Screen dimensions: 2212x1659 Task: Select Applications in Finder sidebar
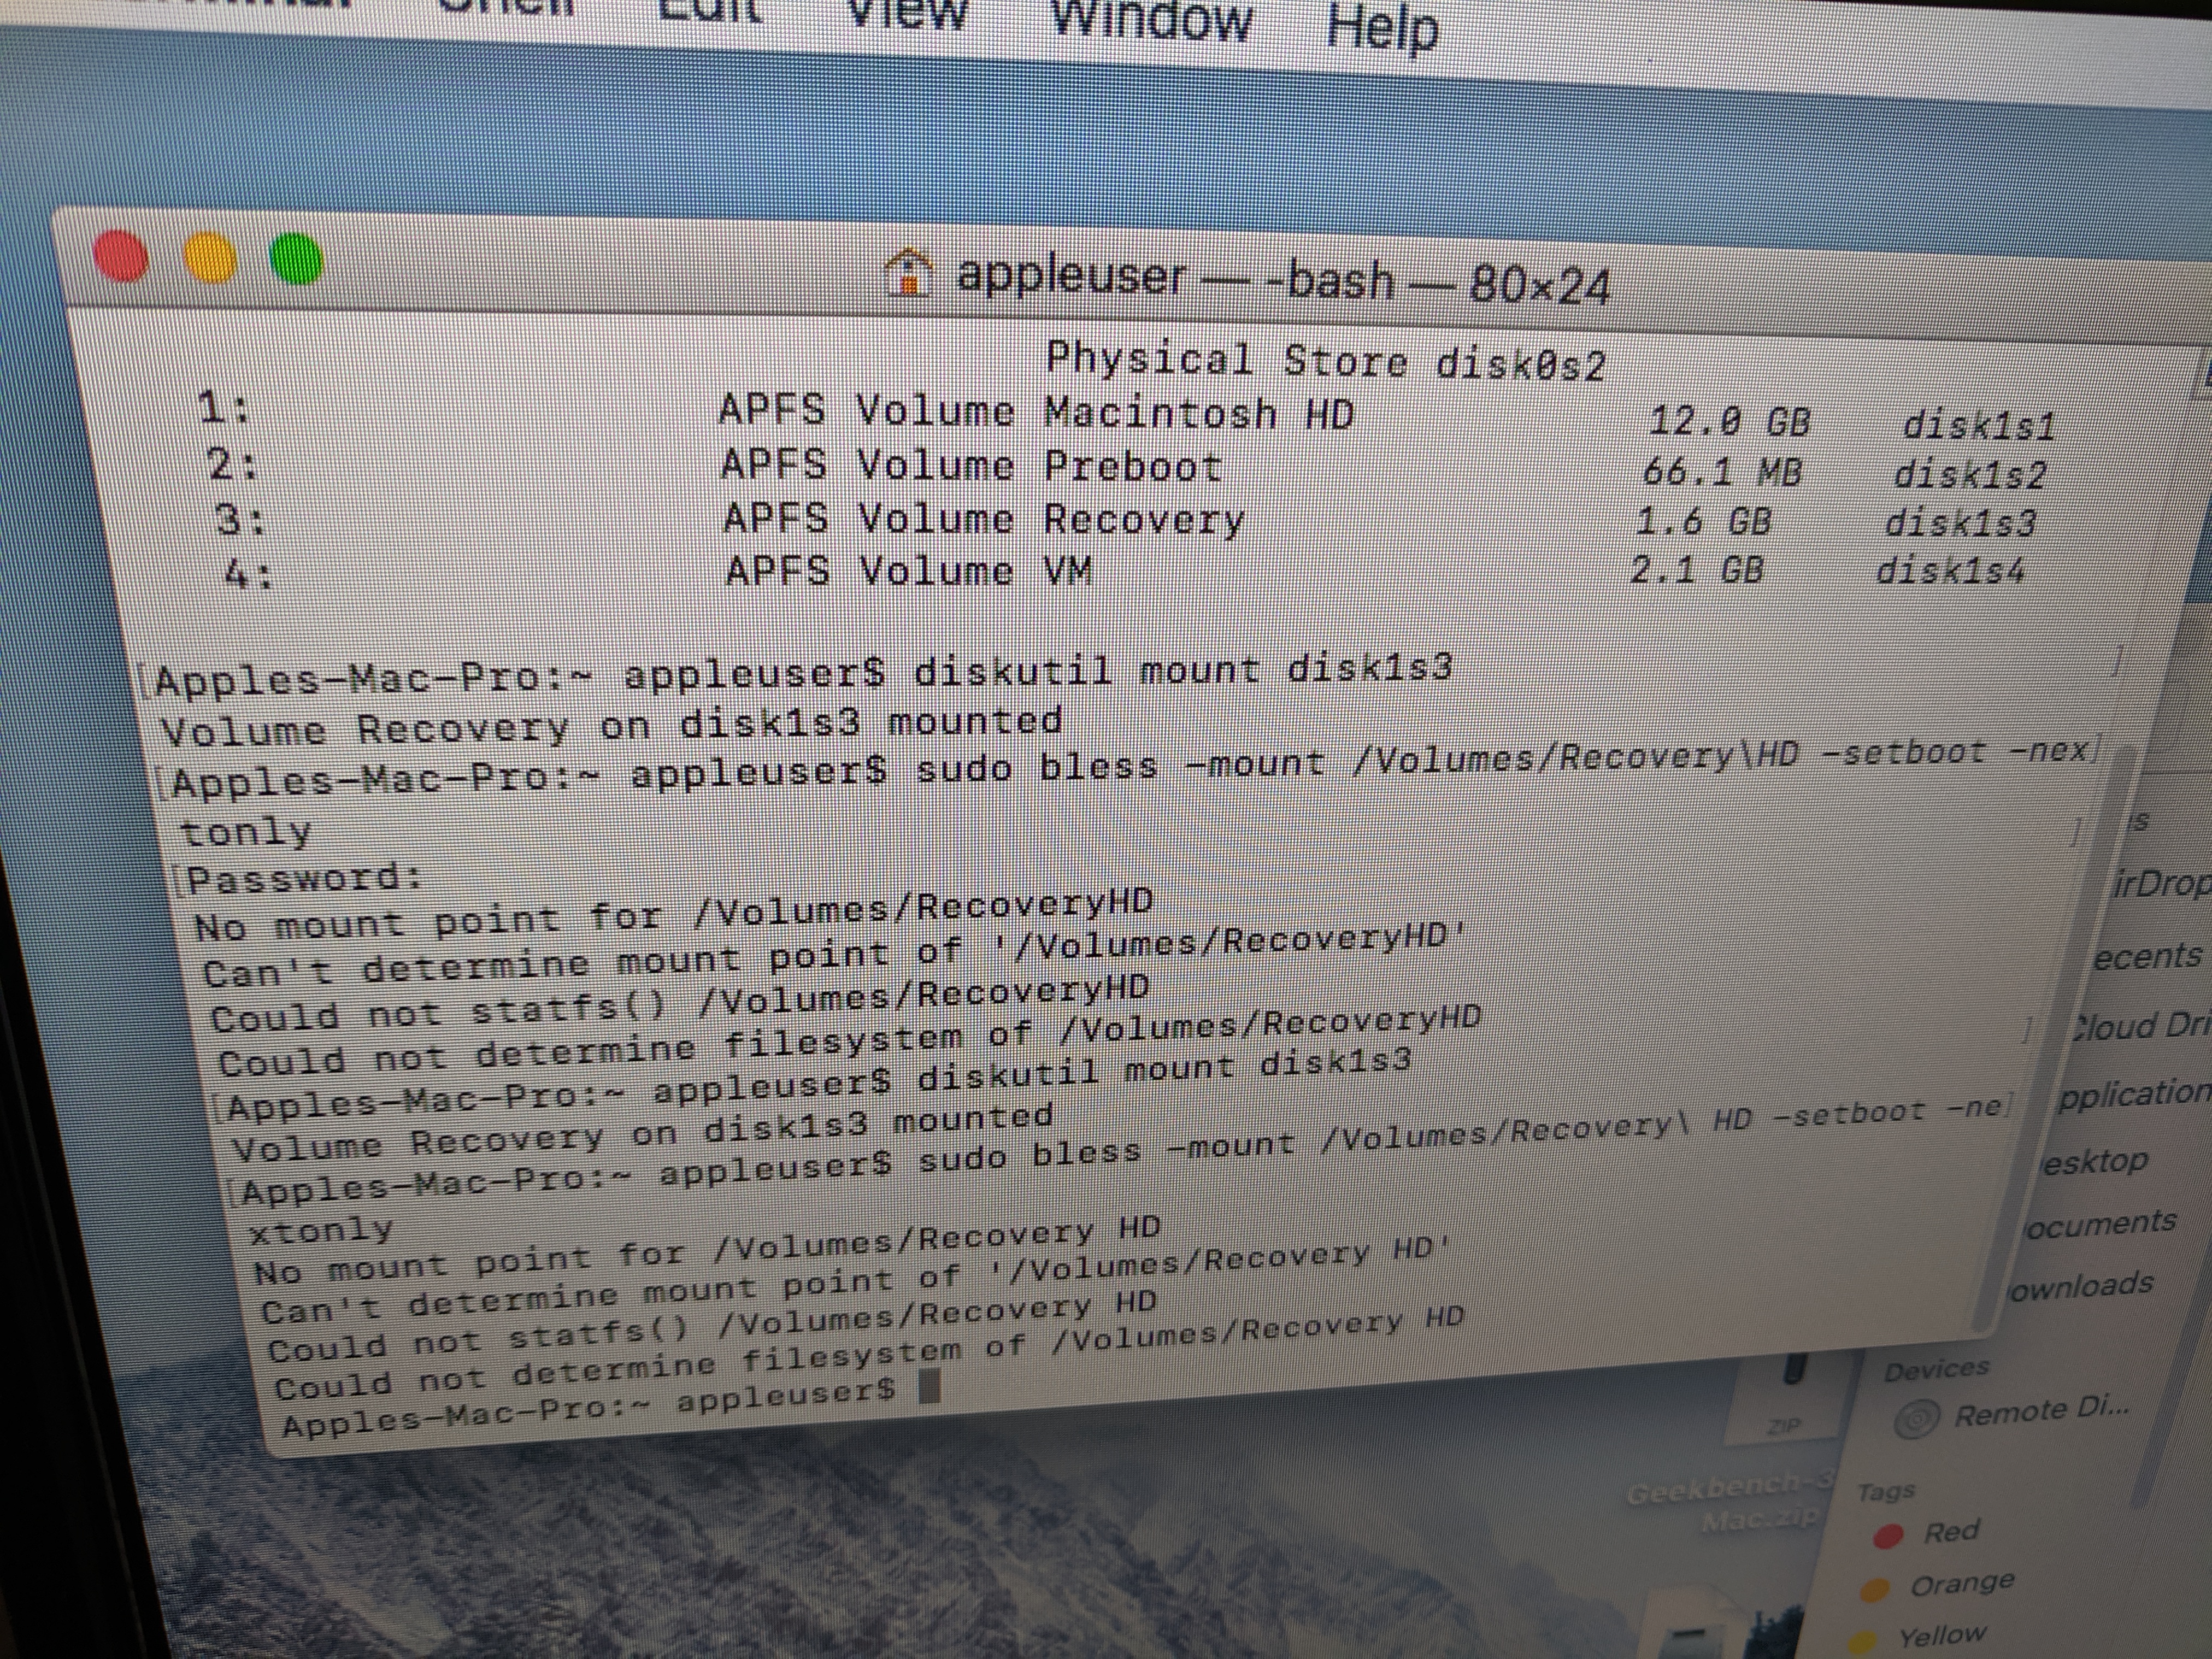(x=2134, y=1095)
